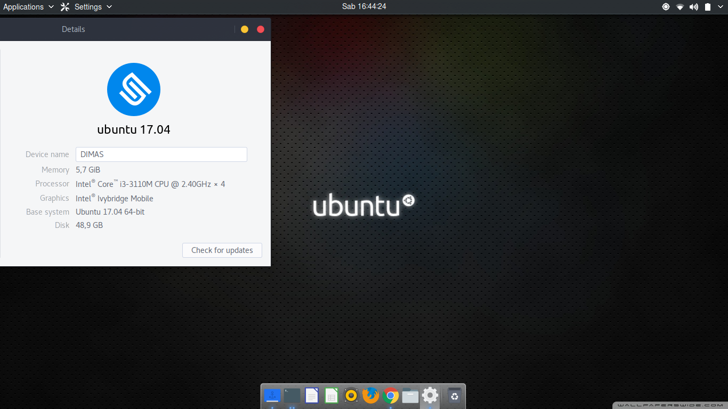The image size is (728, 409).
Task: Launch Google Chrome from the dock
Action: (x=391, y=396)
